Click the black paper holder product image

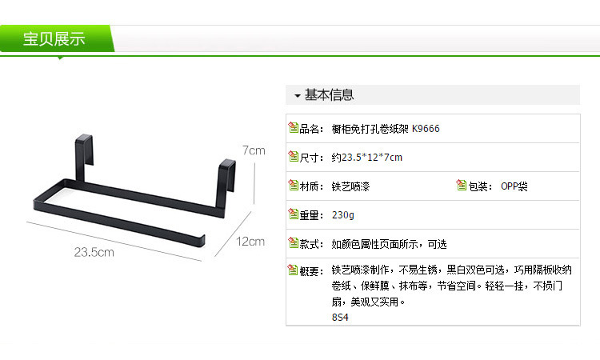[x=134, y=190]
